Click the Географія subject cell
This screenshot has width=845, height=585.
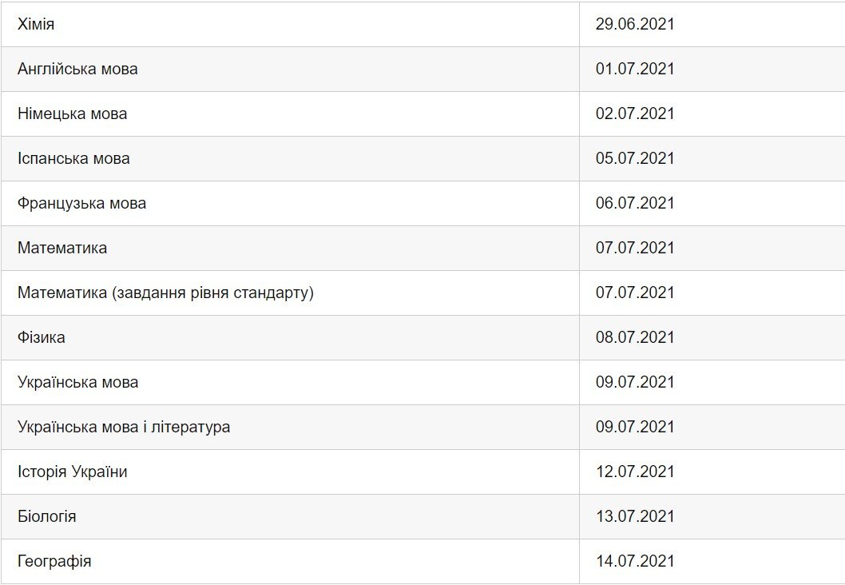click(x=54, y=561)
